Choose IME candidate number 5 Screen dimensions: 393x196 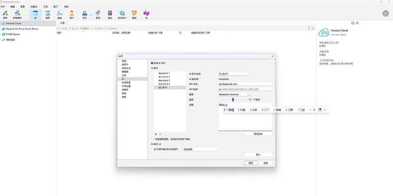[277, 110]
